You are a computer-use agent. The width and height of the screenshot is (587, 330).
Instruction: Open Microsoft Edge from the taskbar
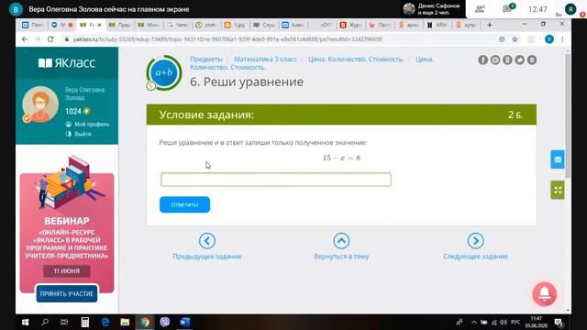[105, 322]
